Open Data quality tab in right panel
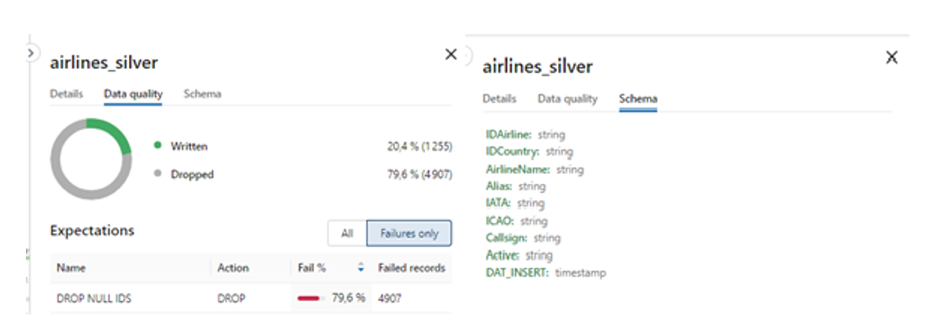 click(x=568, y=99)
